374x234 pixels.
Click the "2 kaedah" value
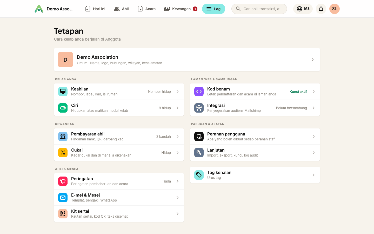pyautogui.click(x=164, y=136)
